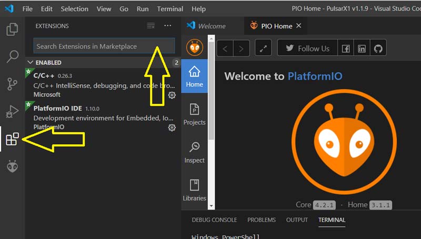Click the enabled extensions count badge 2
The height and width of the screenshot is (239, 421).
click(x=176, y=63)
